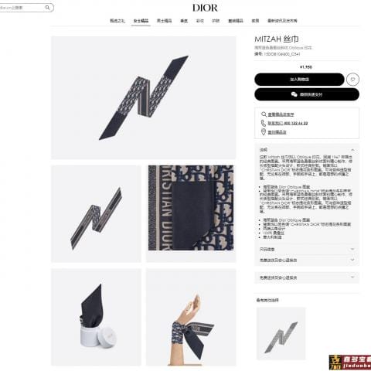Click inside the site search input field
This screenshot has height=371, width=371.
(25, 8)
